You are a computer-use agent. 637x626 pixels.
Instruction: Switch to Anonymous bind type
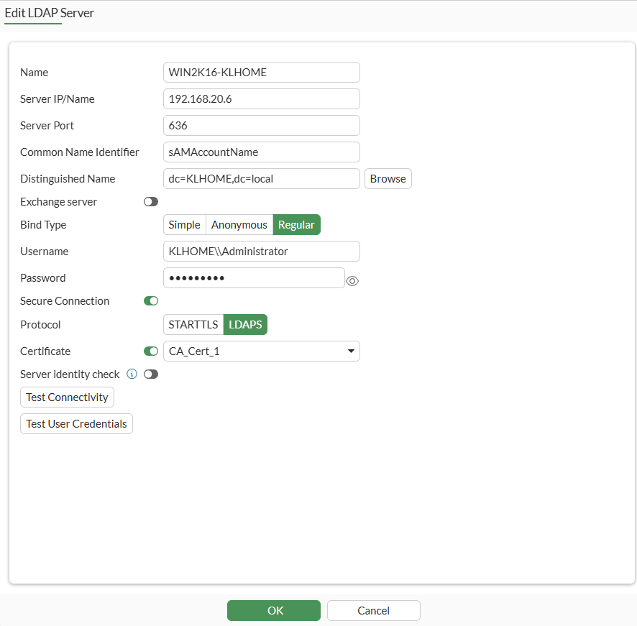[x=239, y=224]
